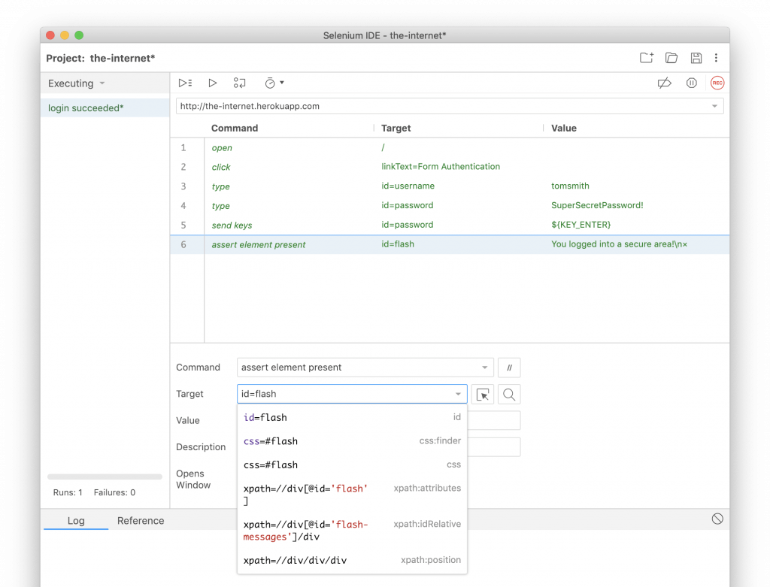Select target in page with the pointer icon
The image size is (770, 587).
[x=482, y=394]
